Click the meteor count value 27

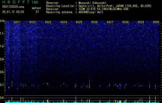(37, 12)
